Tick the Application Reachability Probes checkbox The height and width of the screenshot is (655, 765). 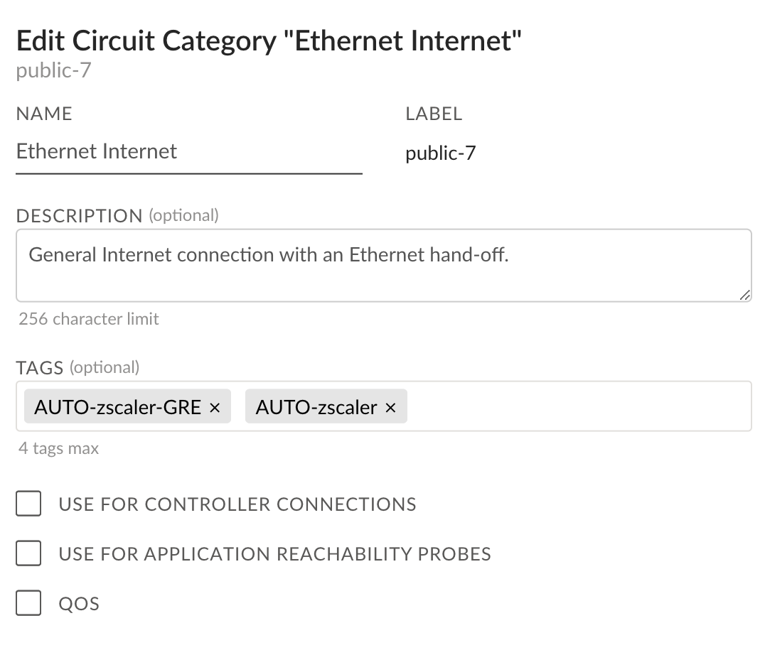(x=28, y=554)
